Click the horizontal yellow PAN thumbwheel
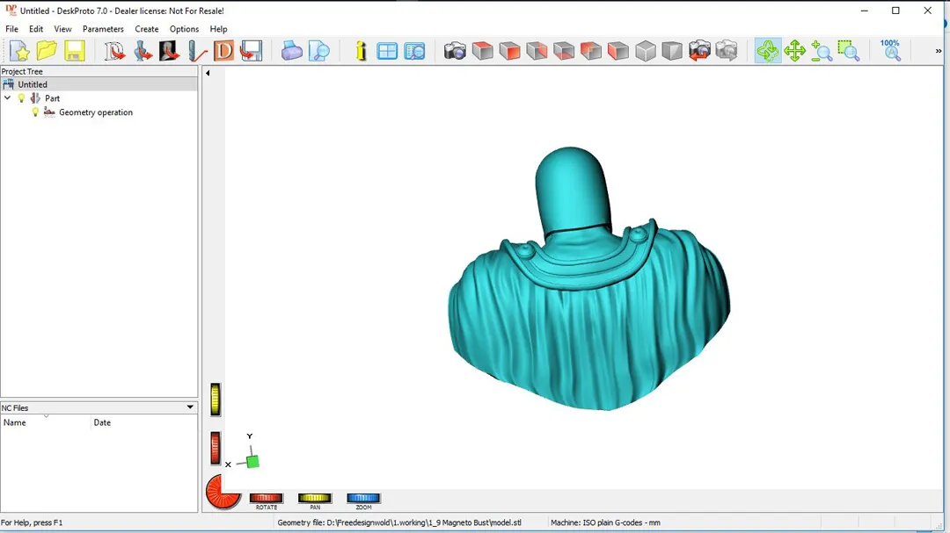 314,498
